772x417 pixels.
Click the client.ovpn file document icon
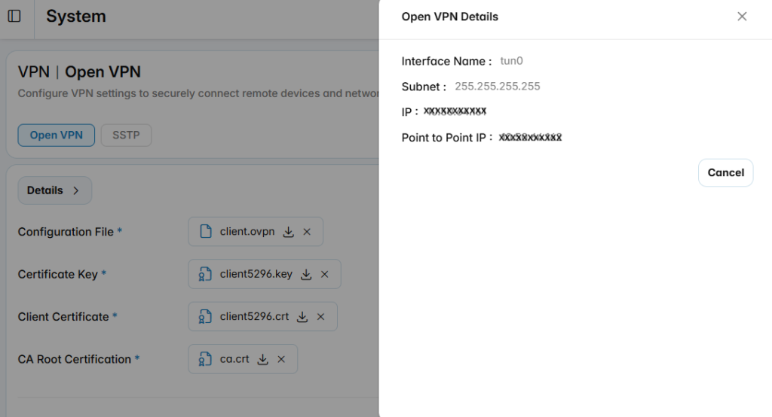tap(206, 232)
